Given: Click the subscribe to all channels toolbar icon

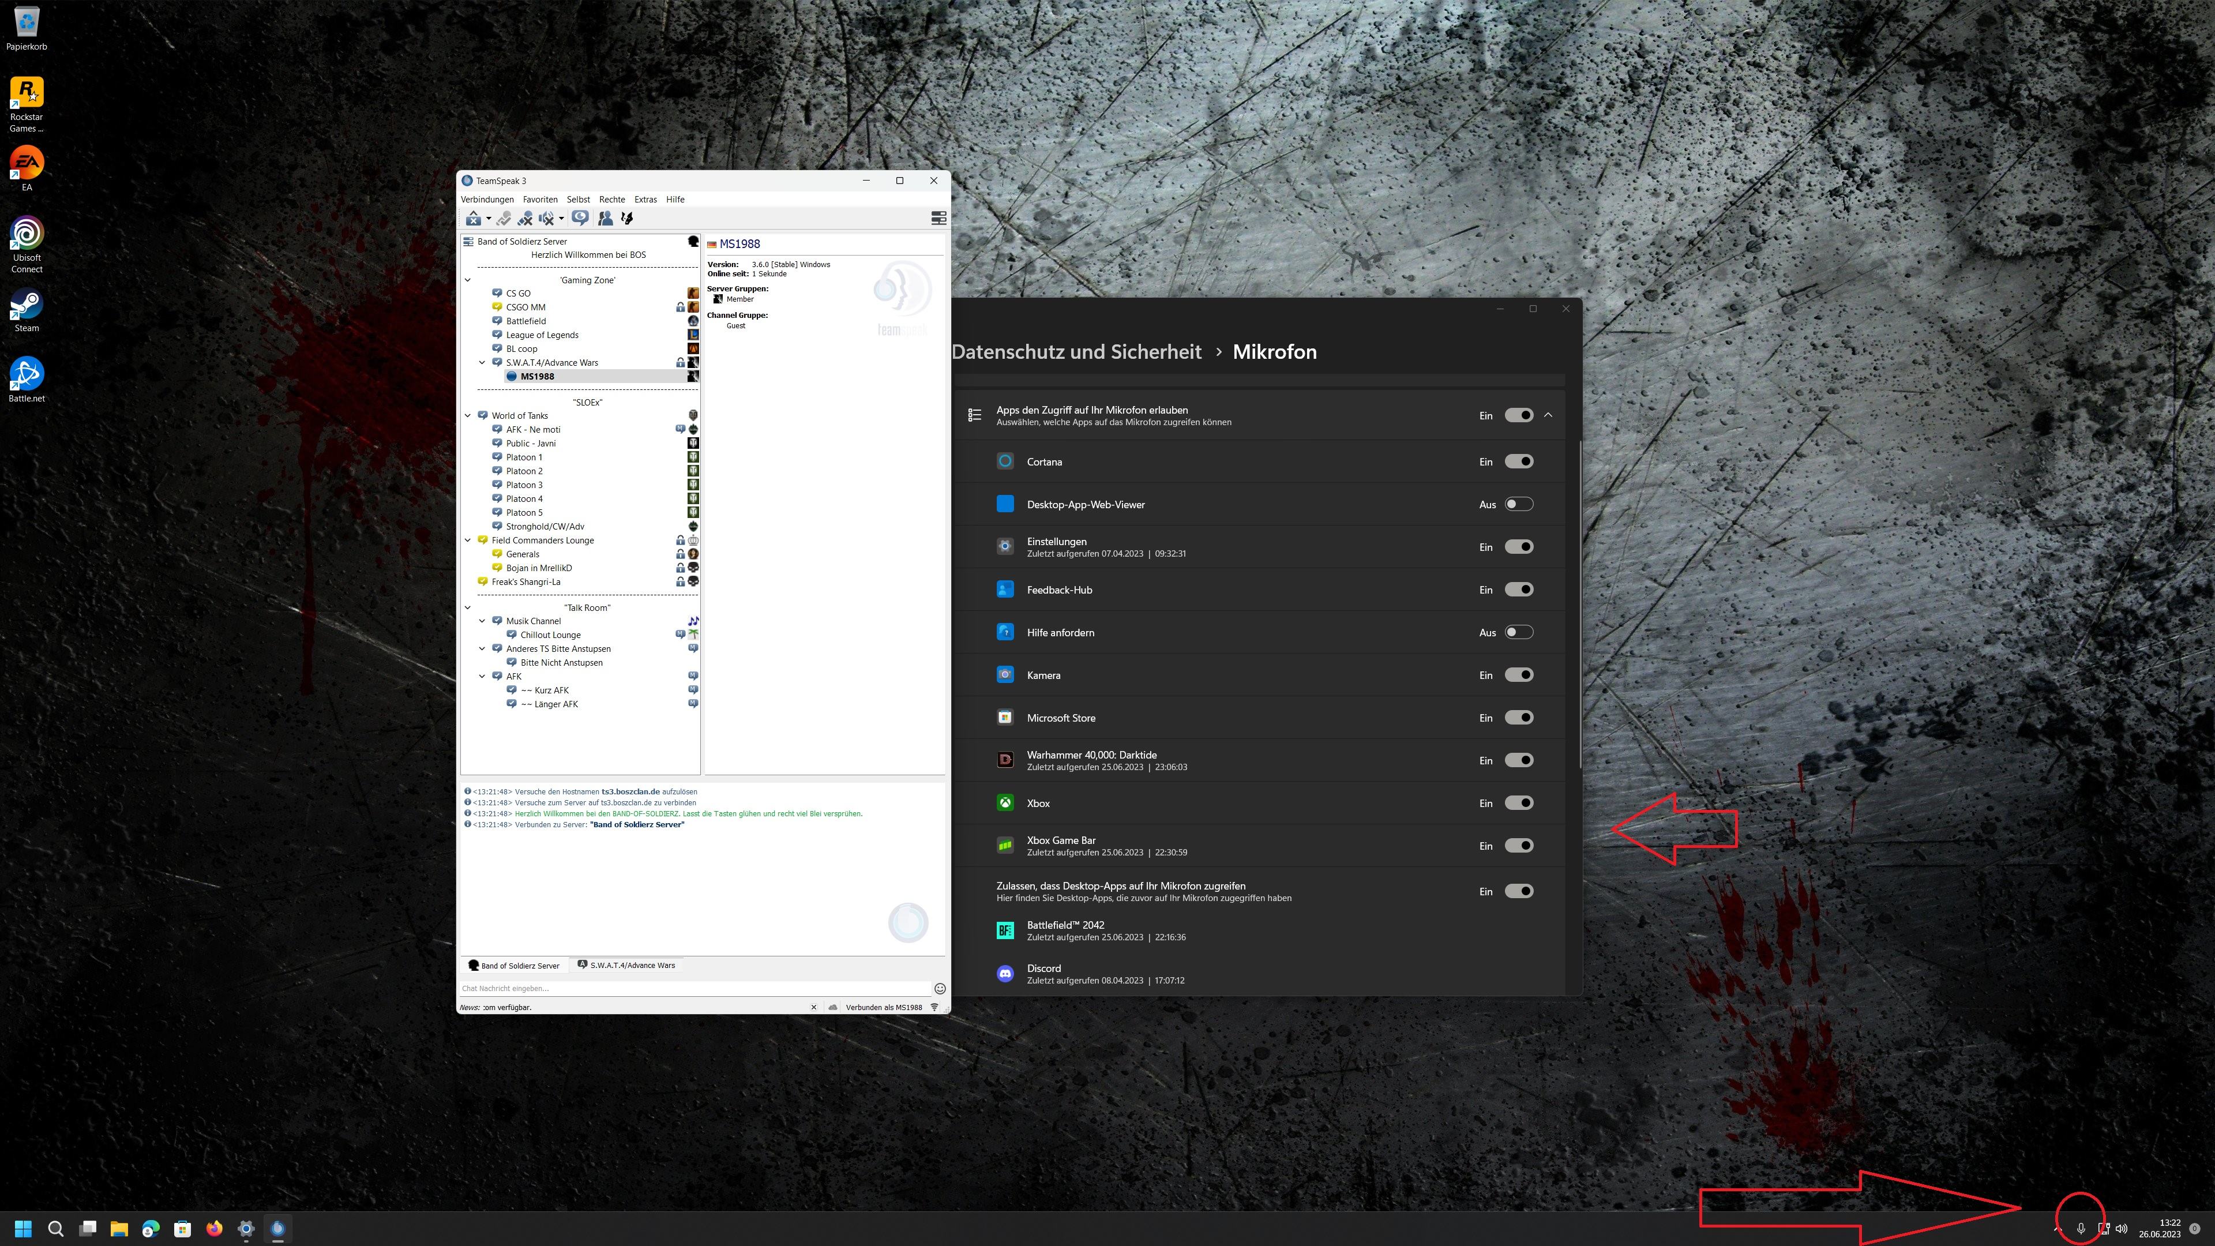Looking at the screenshot, I should 504,219.
